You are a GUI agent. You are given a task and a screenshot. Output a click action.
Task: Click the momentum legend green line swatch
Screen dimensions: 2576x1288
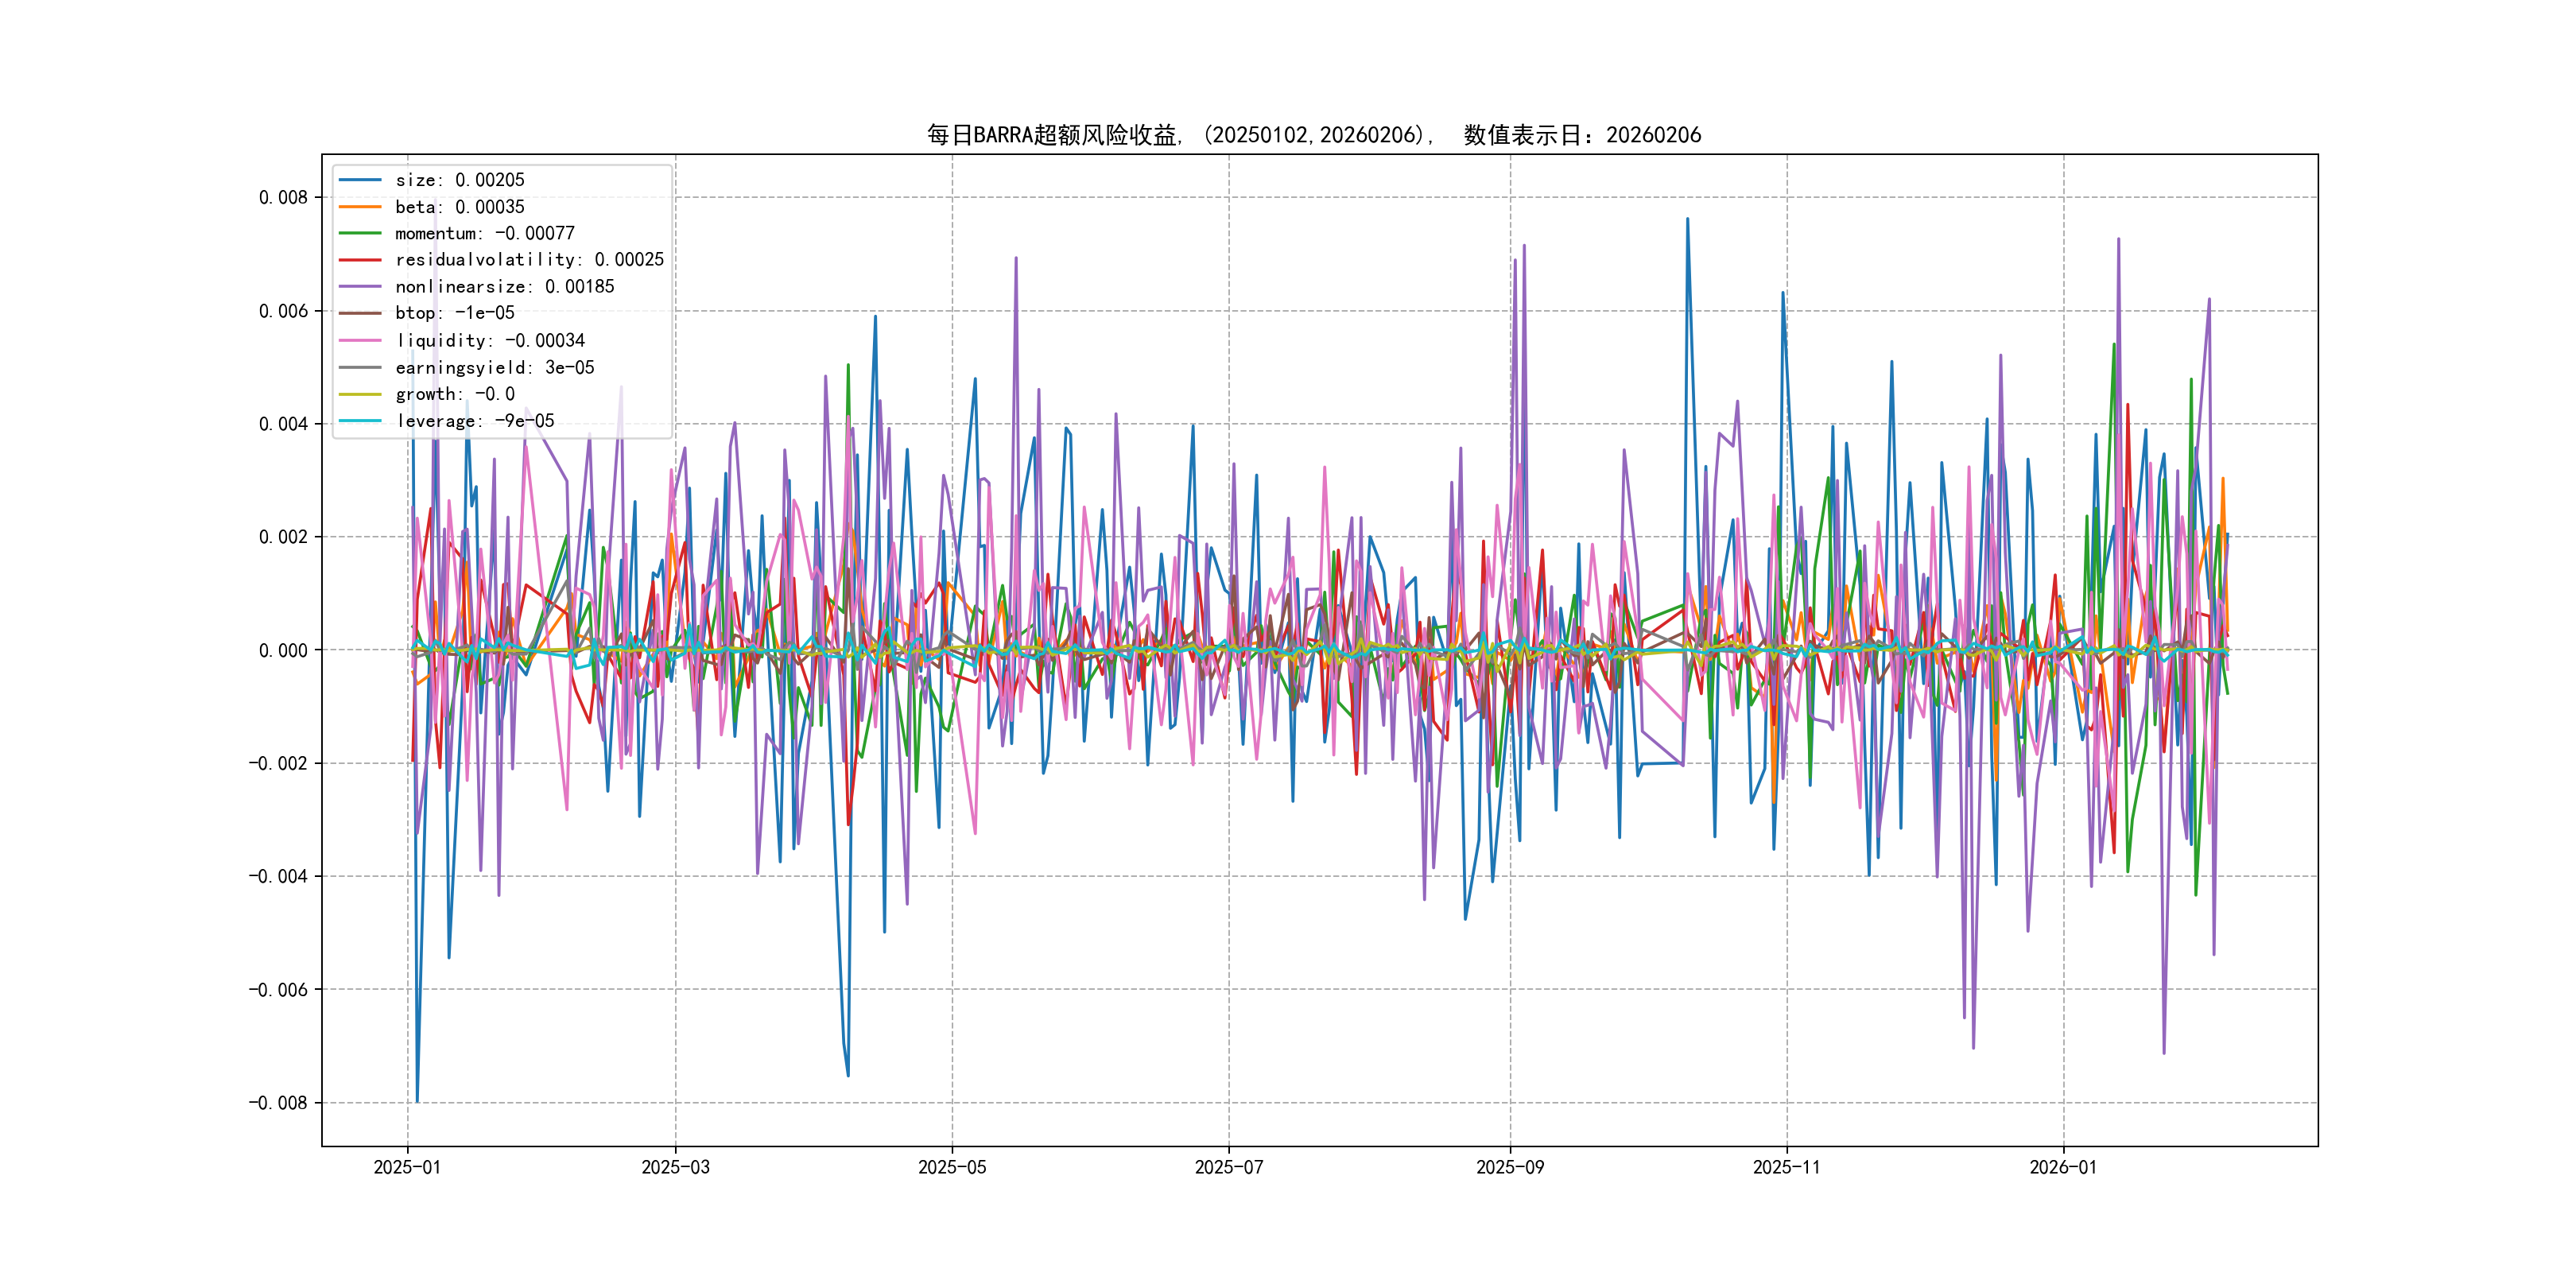pyautogui.click(x=360, y=233)
